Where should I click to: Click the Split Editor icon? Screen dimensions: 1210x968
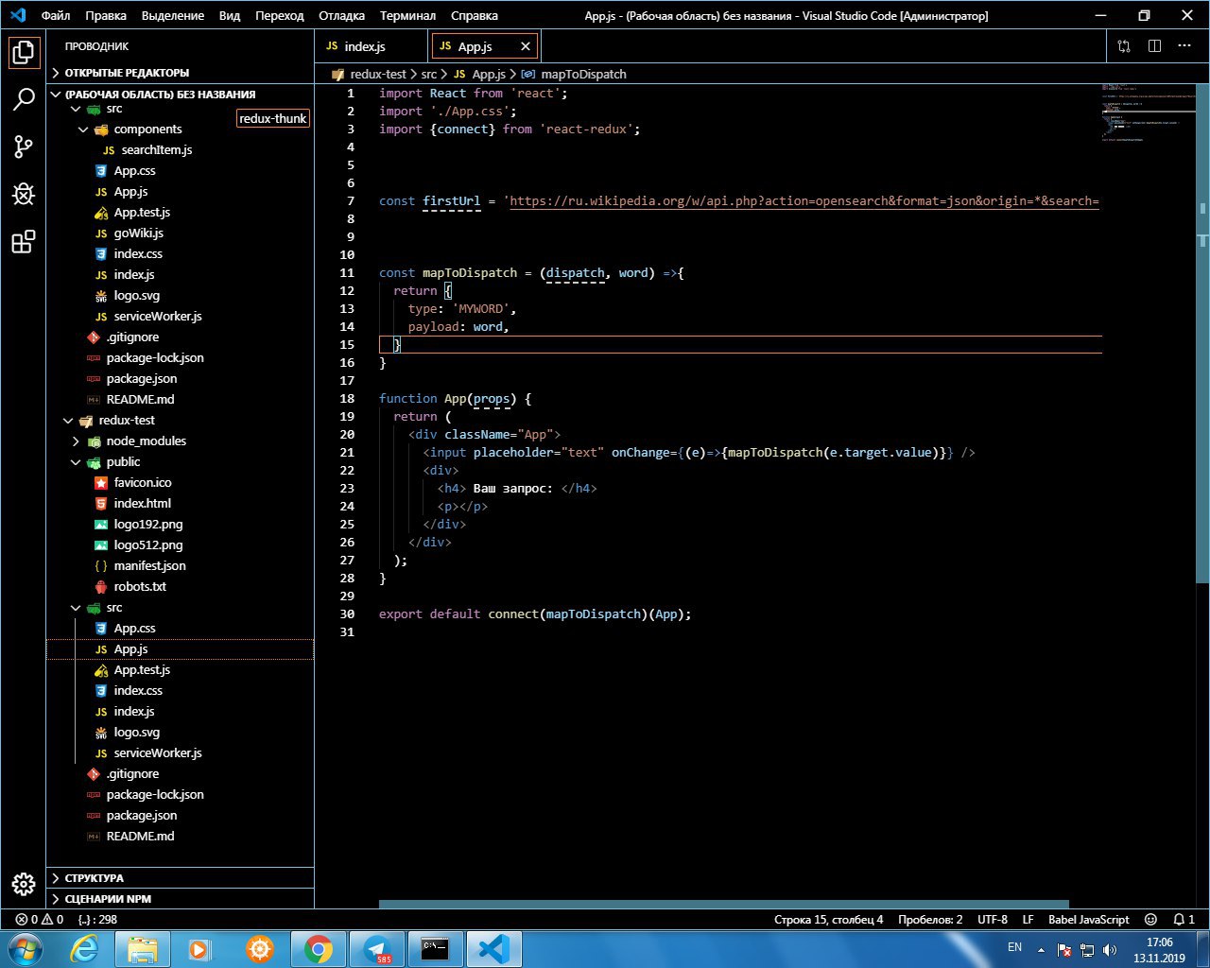click(x=1154, y=46)
